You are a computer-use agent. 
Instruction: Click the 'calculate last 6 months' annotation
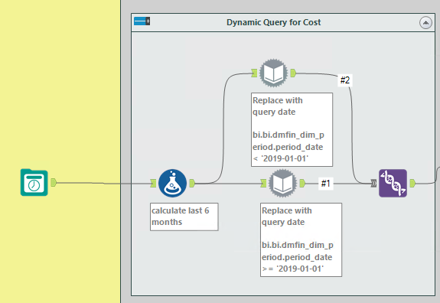pyautogui.click(x=184, y=217)
